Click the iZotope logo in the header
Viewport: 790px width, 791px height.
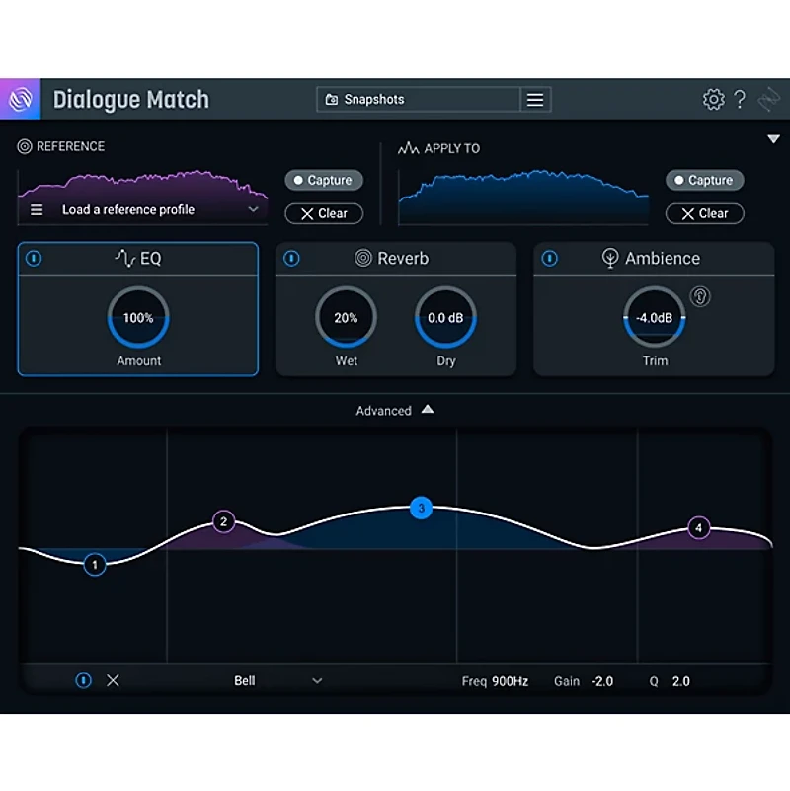point(20,99)
